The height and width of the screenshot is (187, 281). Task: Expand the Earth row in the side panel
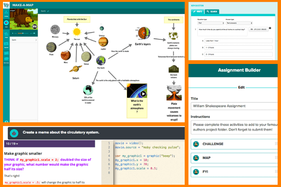(x=24, y=40)
